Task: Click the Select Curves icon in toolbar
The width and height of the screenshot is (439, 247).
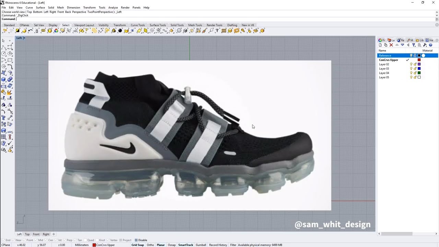Action: point(101,31)
